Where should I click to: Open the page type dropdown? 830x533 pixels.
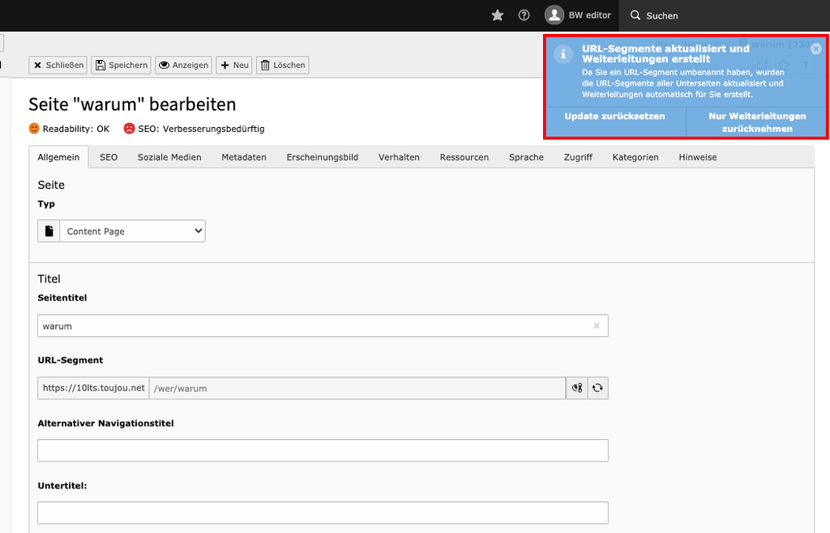(x=132, y=231)
